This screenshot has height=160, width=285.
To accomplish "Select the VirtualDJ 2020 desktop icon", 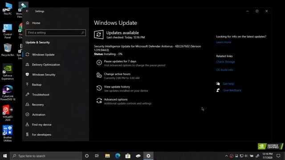I will coord(8,113).
